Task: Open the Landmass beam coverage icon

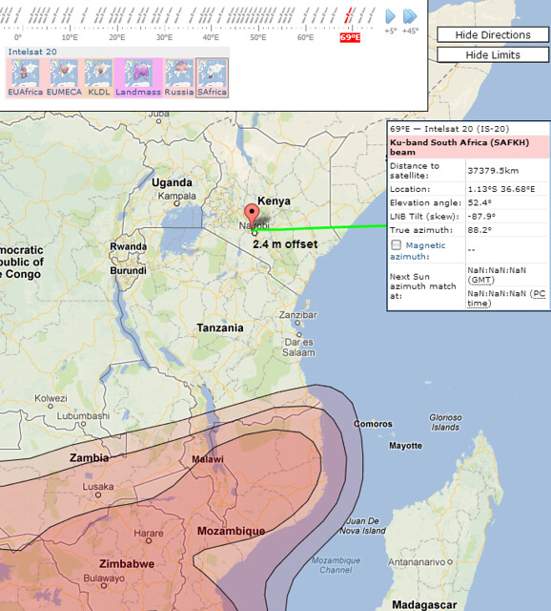Action: (x=138, y=74)
